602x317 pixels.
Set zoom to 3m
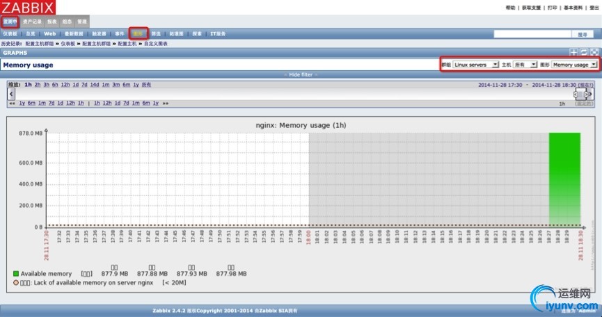tap(116, 85)
